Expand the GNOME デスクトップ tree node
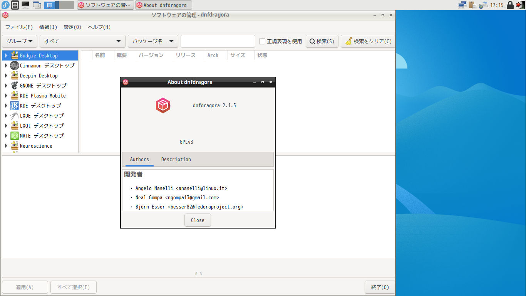Image resolution: width=526 pixels, height=296 pixels. pyautogui.click(x=6, y=86)
